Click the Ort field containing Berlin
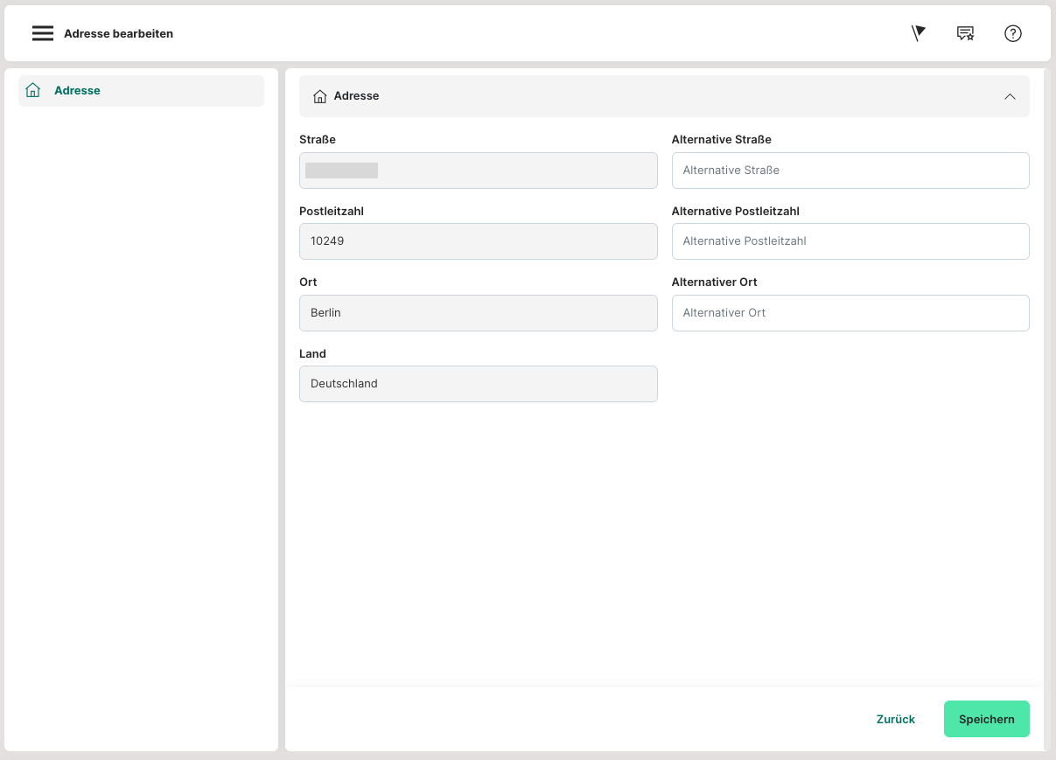The height and width of the screenshot is (760, 1056). [x=478, y=313]
